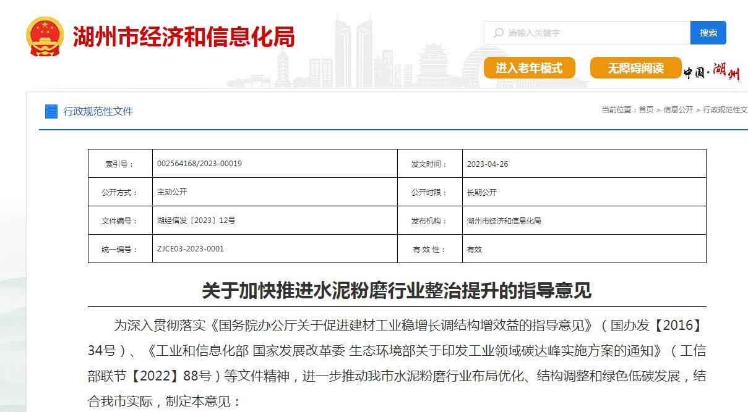Activate barrier-free reading 无障碍阅读
748x412 pixels.
point(635,68)
